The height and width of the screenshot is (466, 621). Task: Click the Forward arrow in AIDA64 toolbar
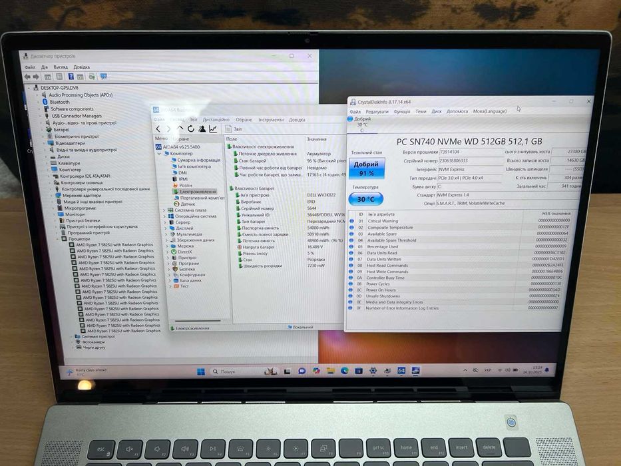168,128
